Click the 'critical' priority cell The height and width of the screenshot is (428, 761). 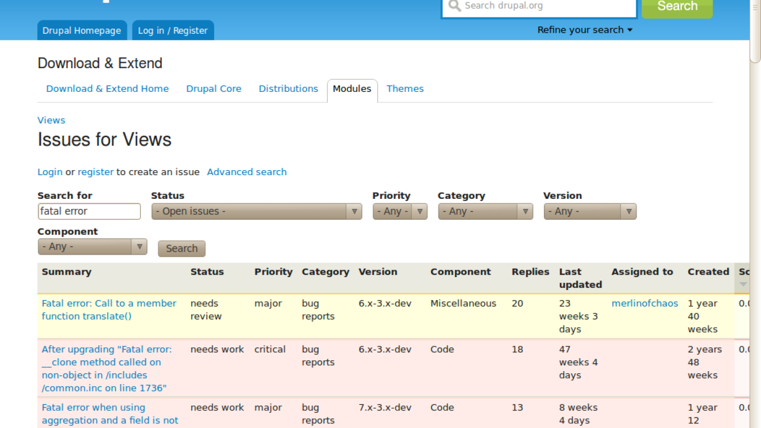click(270, 349)
